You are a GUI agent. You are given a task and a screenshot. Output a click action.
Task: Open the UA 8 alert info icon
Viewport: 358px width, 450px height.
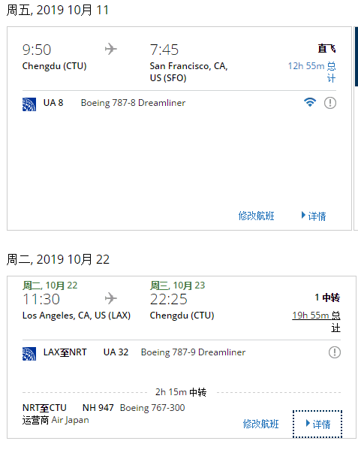tap(330, 103)
